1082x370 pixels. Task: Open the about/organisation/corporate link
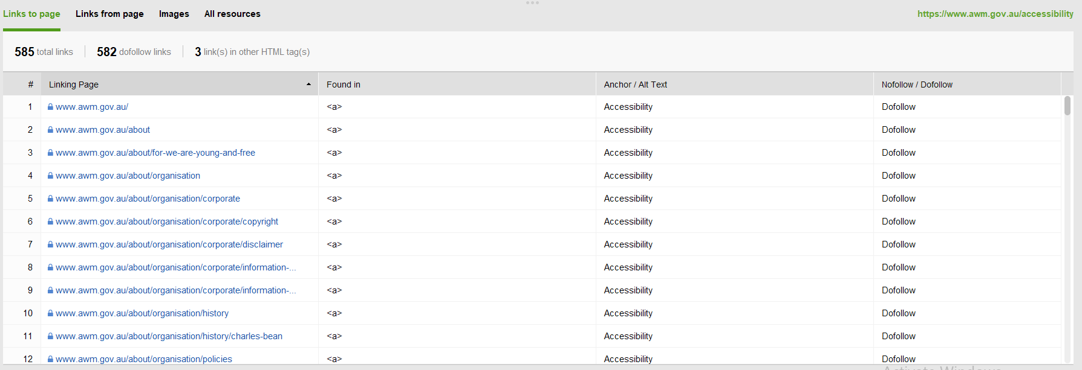click(x=148, y=199)
